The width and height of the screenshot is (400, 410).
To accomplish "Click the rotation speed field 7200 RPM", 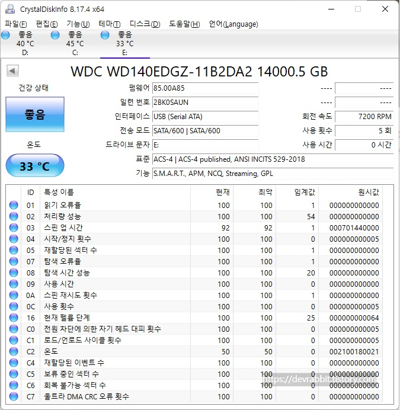I will click(x=364, y=116).
